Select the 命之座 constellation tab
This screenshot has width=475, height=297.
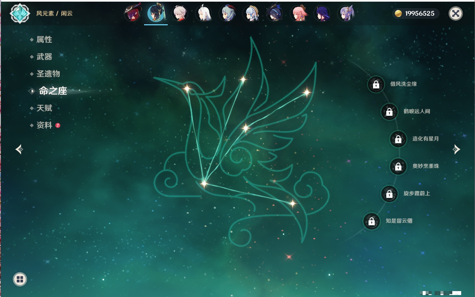tap(53, 91)
